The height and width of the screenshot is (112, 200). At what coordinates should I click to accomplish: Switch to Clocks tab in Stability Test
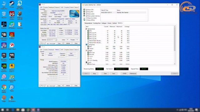click(x=109, y=23)
